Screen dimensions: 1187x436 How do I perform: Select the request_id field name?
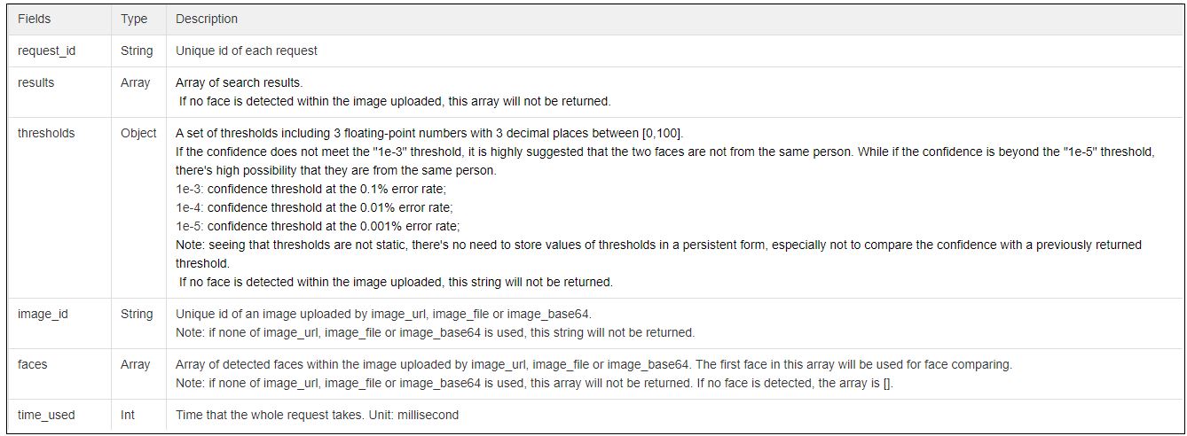pyautogui.click(x=46, y=51)
